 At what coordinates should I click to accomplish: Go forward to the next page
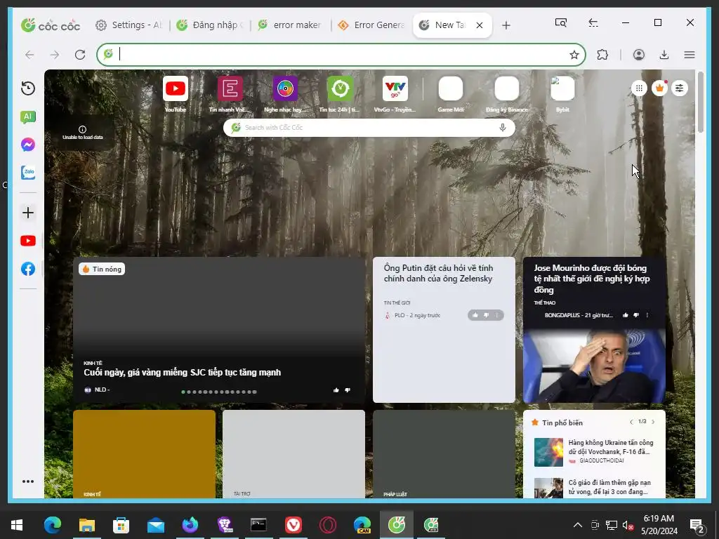55,55
